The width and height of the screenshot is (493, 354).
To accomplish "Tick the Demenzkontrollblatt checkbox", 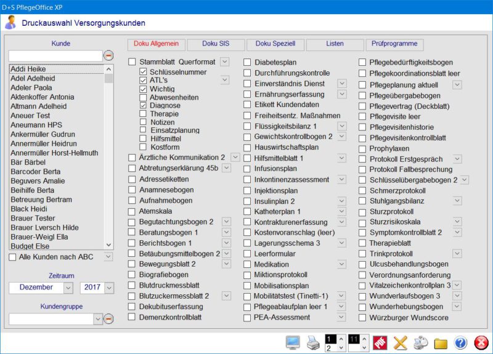I will click(x=132, y=317).
